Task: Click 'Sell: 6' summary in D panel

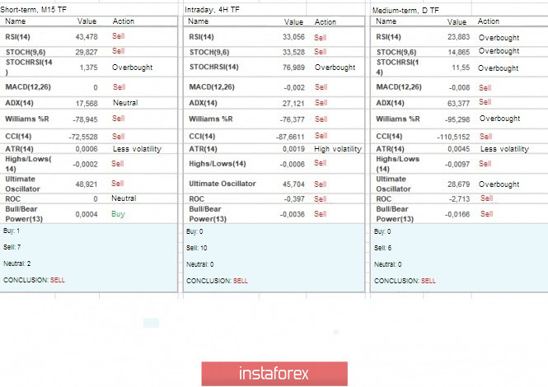Action: [x=382, y=248]
